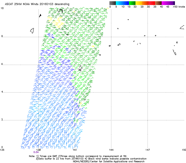Choose the brown 35–40 knots legend segment
186x163 pixels.
point(158,3)
